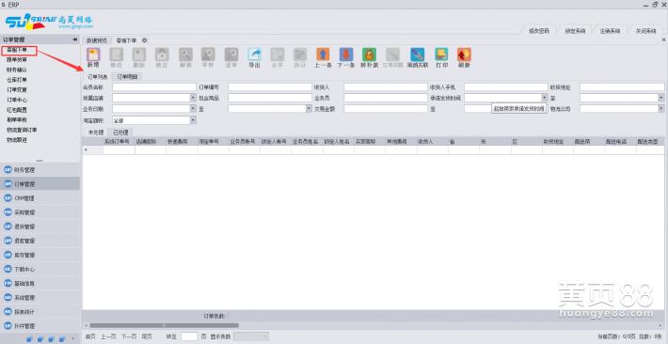This screenshot has width=668, height=344.
Task: Expand the 淘宝旗帜 dropdown showing 全部
Action: (x=193, y=120)
